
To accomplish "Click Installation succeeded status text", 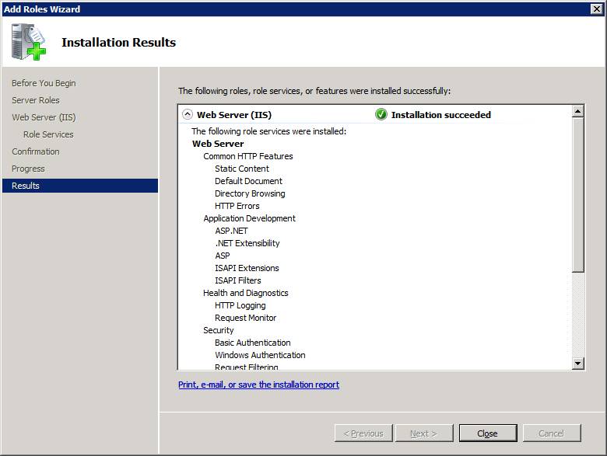I will [441, 115].
